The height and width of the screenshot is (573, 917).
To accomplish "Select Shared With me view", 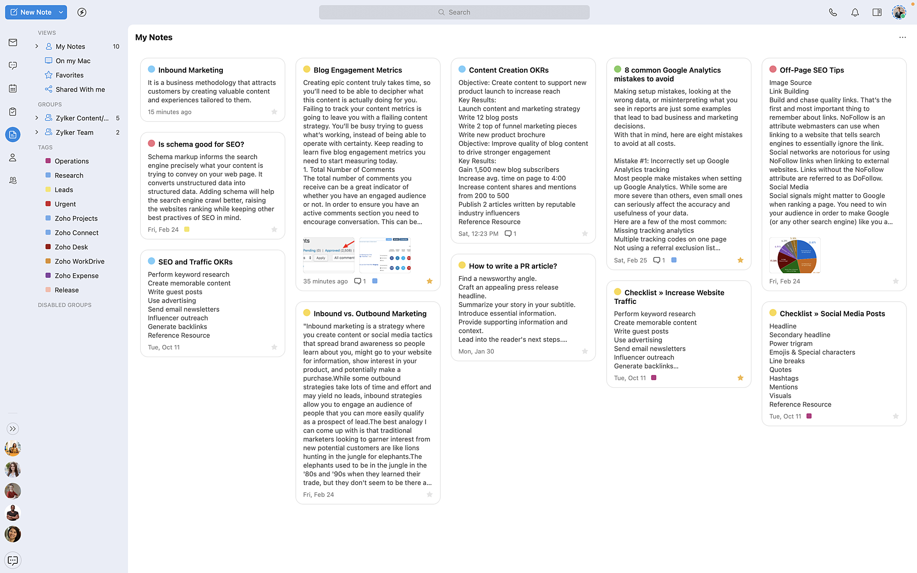I will [x=80, y=89].
